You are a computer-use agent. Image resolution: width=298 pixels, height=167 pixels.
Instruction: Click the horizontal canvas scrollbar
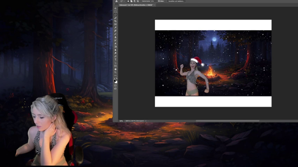(227, 121)
